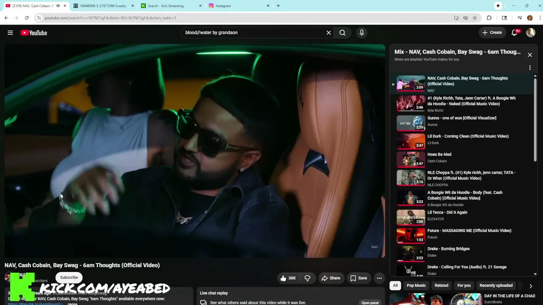Screen dimensions: 543x305
Task: Open Day in the Life of a Chad video
Action: click(x=464, y=299)
